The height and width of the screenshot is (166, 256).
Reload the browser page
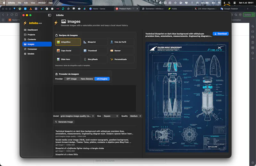[12, 15]
